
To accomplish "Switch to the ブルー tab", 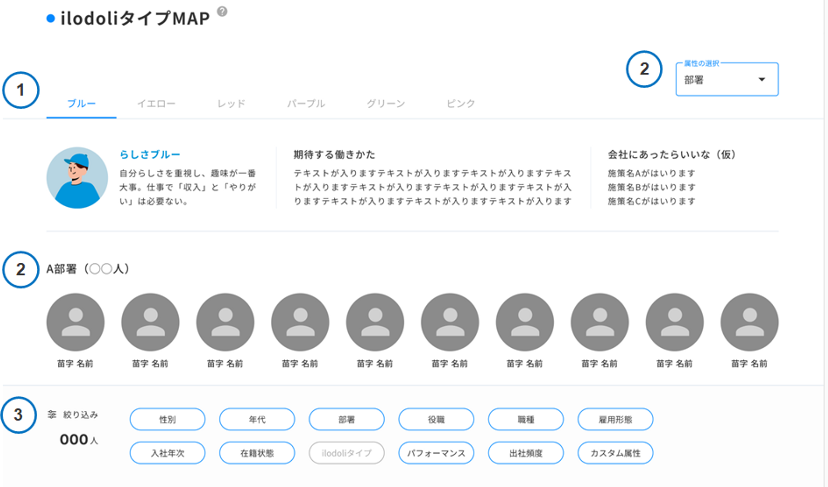I will [81, 104].
